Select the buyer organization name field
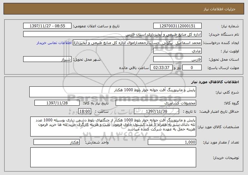The height and width of the screenshot is (175, 248). [x=112, y=34]
